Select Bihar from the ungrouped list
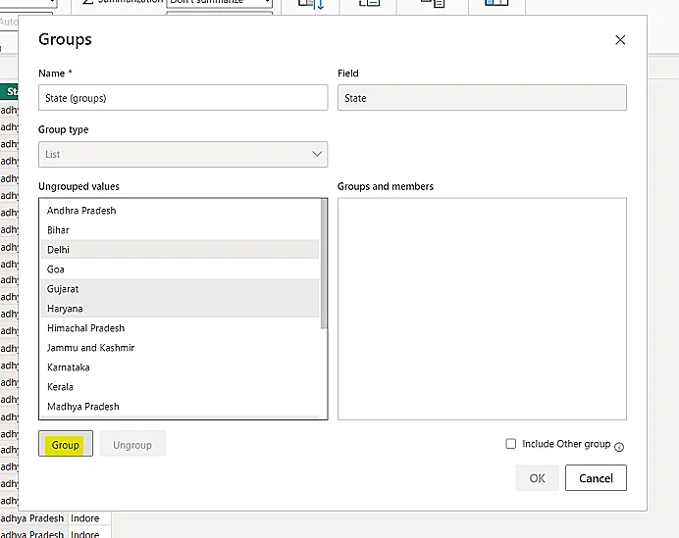The width and height of the screenshot is (679, 538). [x=58, y=230]
